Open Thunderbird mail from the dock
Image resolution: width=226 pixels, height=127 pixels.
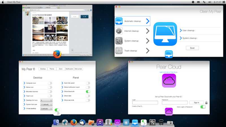[x=82, y=122]
